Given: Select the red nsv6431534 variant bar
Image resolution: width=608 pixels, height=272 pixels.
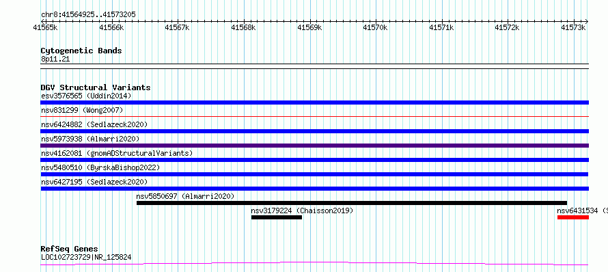Looking at the screenshot, I should pos(573,217).
